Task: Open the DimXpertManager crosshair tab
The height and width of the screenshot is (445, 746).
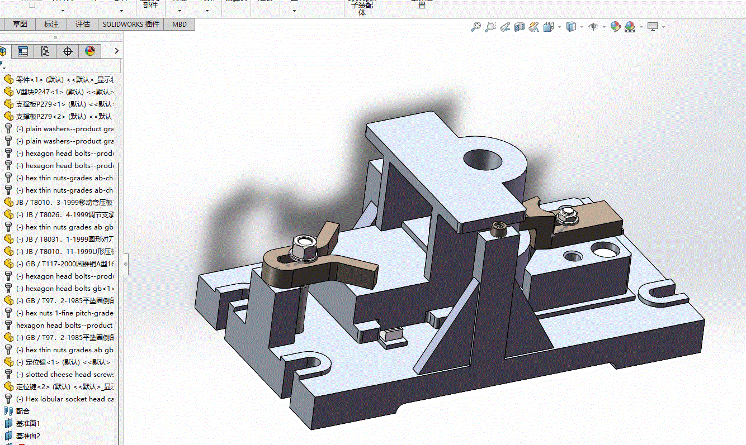Action: pyautogui.click(x=68, y=51)
